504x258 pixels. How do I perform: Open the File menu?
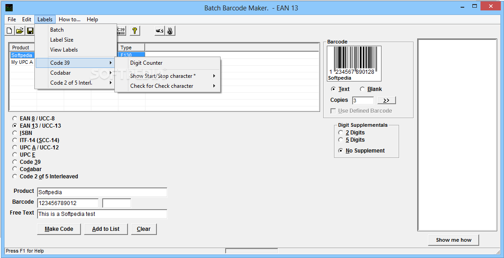point(12,19)
